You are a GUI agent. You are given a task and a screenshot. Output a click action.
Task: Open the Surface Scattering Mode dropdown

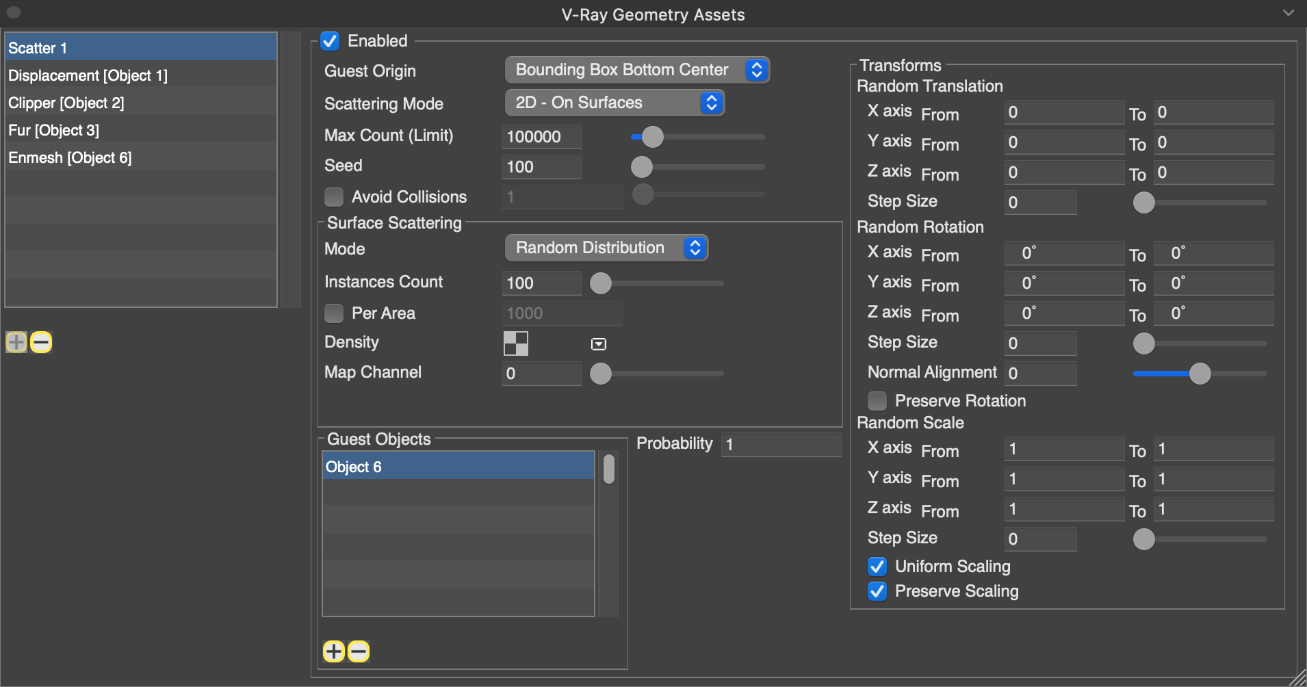(606, 248)
